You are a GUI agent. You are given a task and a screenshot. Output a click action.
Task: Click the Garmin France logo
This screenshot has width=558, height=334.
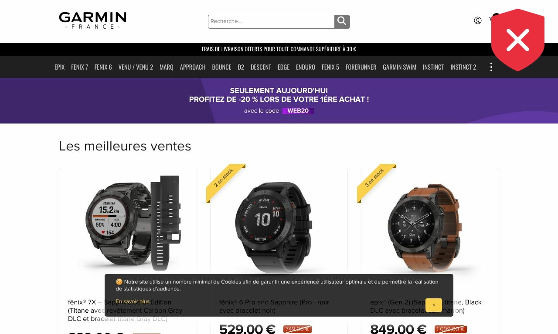pyautogui.click(x=92, y=20)
